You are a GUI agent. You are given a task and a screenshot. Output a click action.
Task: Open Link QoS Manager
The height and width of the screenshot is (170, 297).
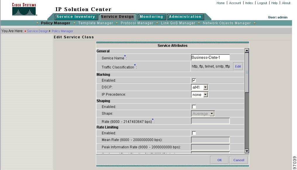[178, 23]
